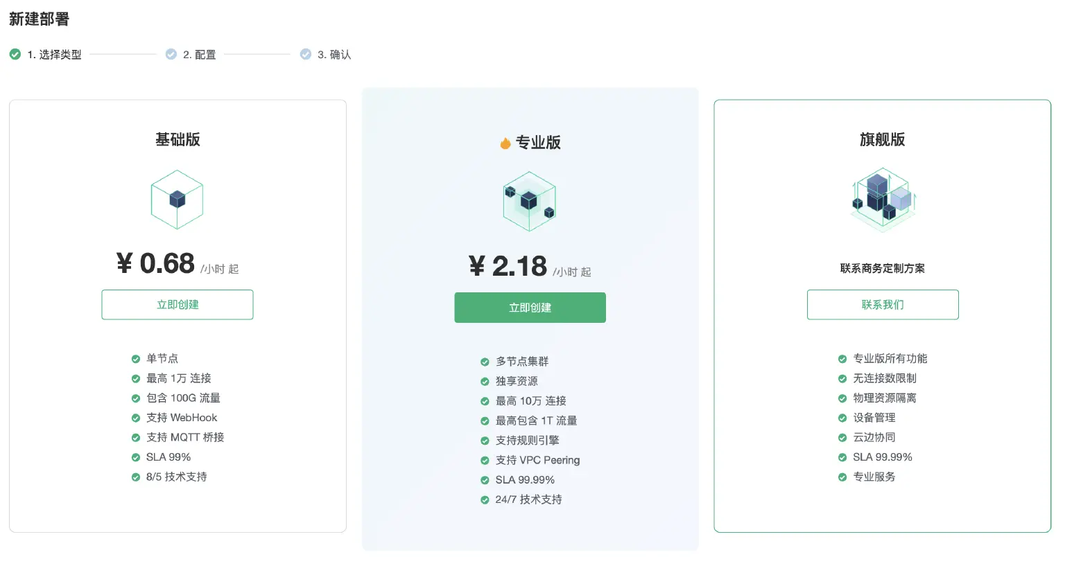Image resolution: width=1065 pixels, height=566 pixels.
Task: Select the 基础版 plan title
Action: (177, 139)
